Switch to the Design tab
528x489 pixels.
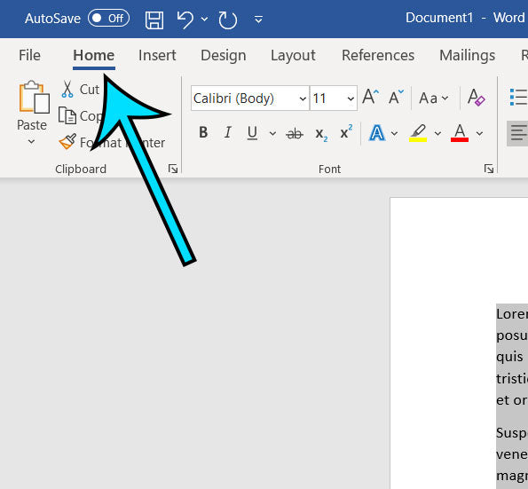click(224, 55)
